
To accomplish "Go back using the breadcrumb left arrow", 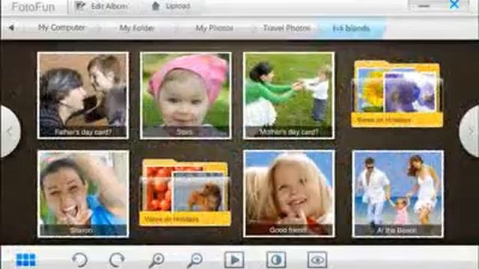I will tap(11, 28).
